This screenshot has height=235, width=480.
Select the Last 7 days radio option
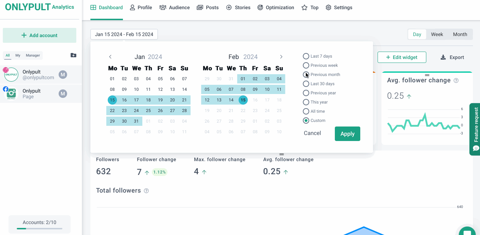[306, 56]
